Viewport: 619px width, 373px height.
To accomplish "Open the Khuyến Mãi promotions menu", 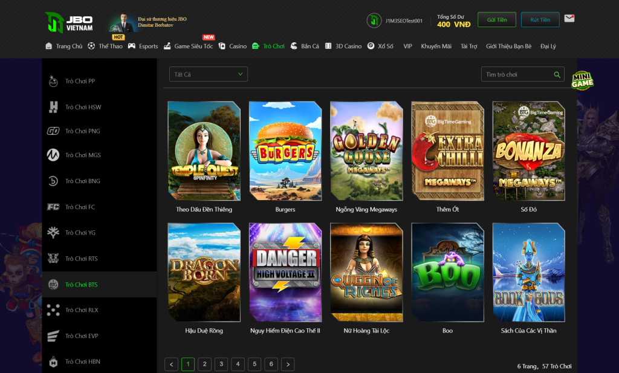I will click(x=436, y=46).
